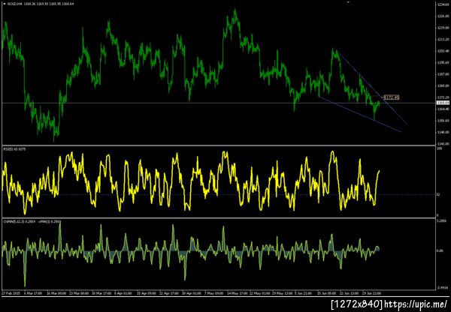451x312 pixels.
Task: Select the upper blue wedge trendline
Action: click(x=371, y=87)
